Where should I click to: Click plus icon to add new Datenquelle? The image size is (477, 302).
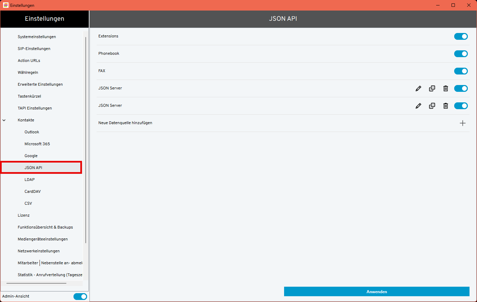click(462, 123)
